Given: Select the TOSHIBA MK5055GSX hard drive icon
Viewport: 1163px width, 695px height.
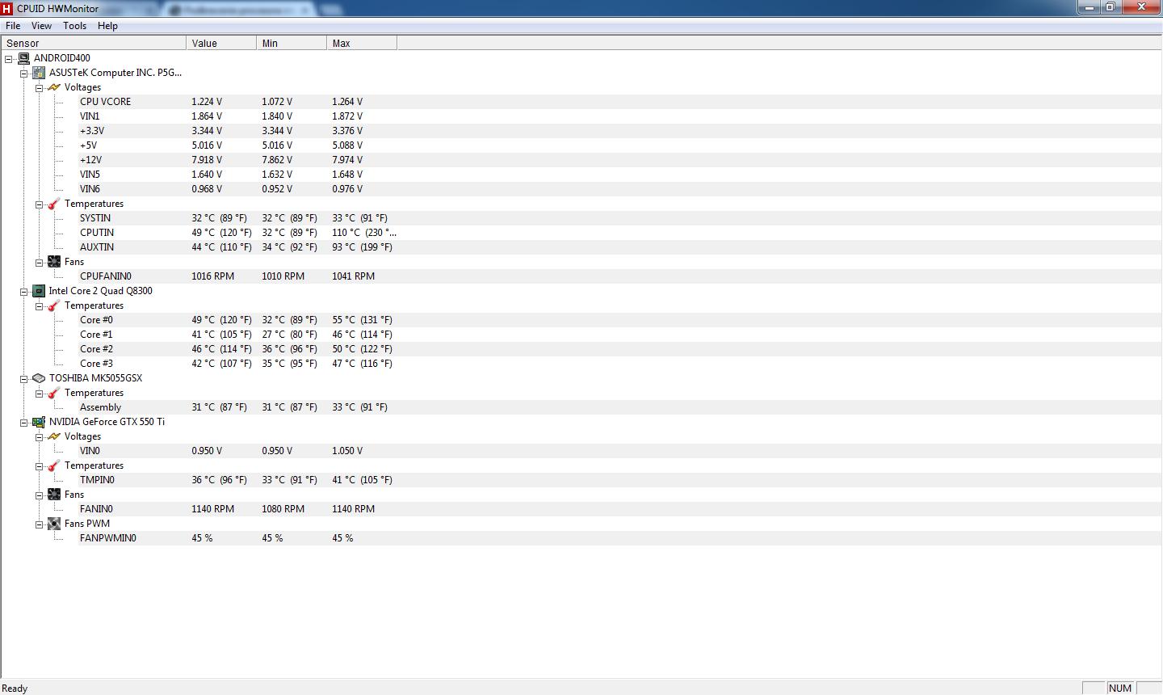Looking at the screenshot, I should click(39, 378).
